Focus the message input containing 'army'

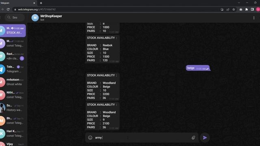(x=142, y=137)
